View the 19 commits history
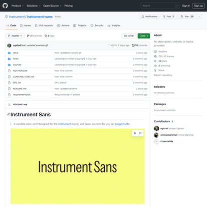Image resolution: width=207 pixels, height=207 pixels. coord(140,45)
